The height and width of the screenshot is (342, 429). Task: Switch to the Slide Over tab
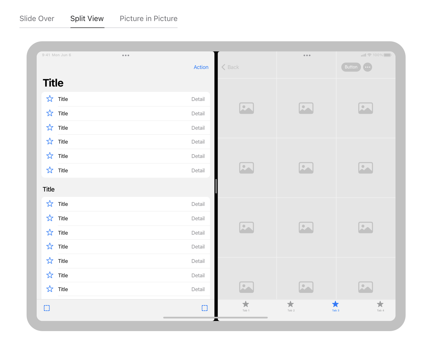(x=37, y=19)
